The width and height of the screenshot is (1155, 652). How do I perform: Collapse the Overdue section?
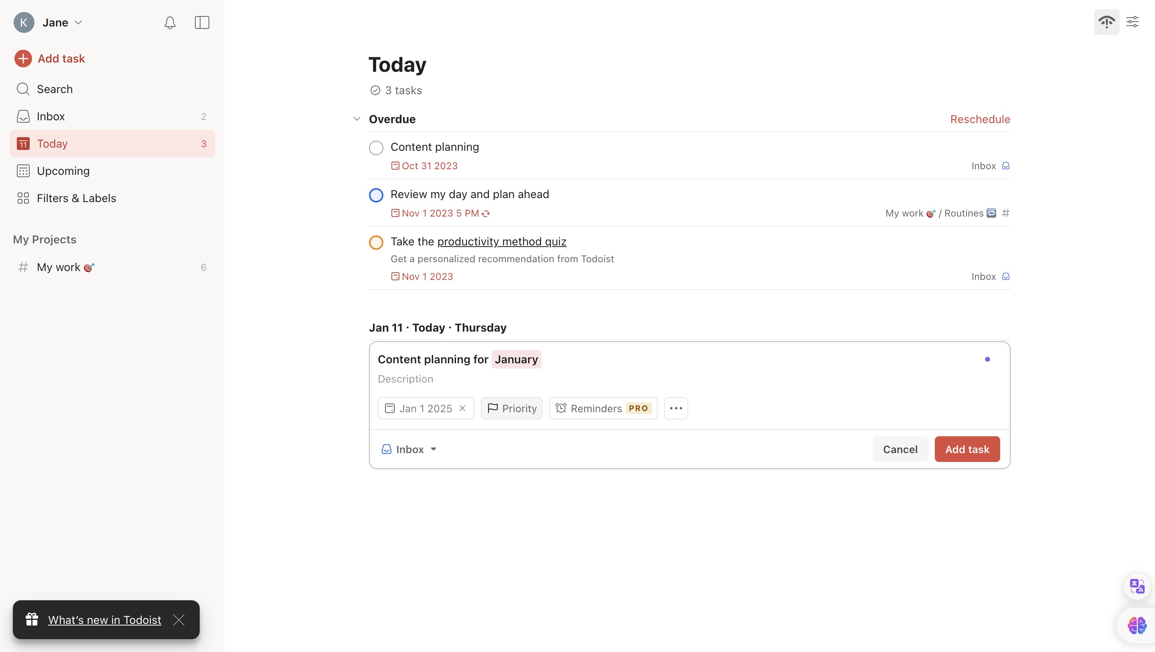tap(357, 119)
